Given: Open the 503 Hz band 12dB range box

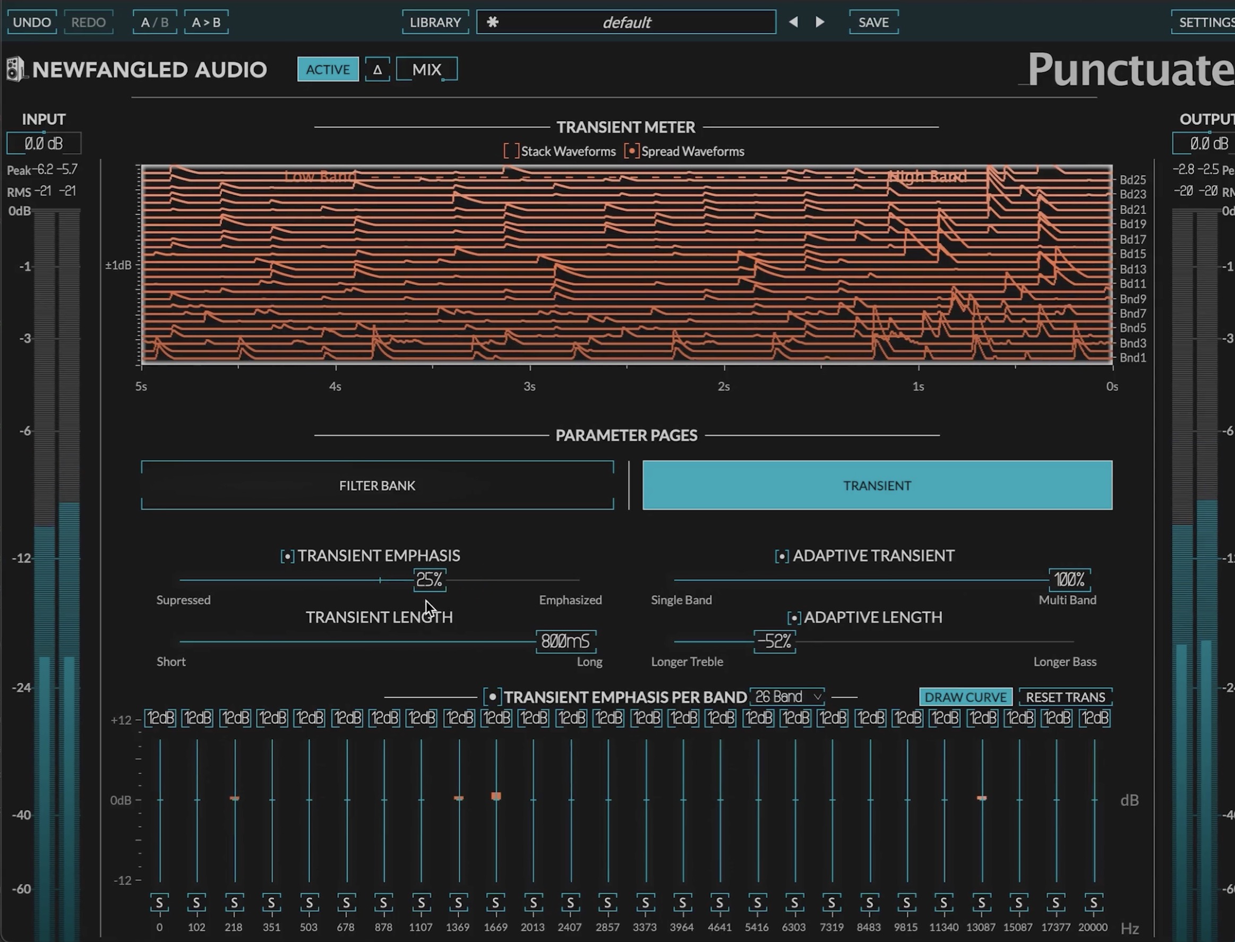Looking at the screenshot, I should 310,718.
